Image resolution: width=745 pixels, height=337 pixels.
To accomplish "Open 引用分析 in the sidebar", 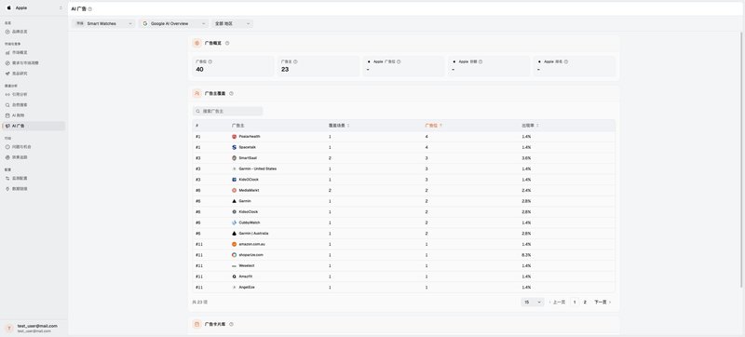I will click(x=34, y=94).
